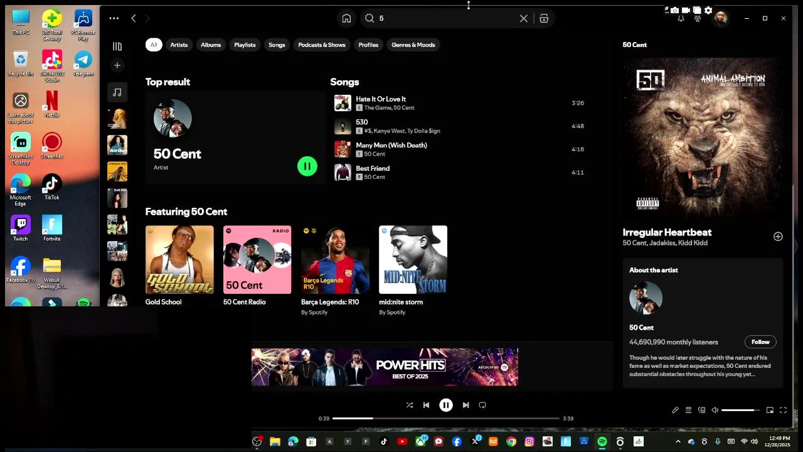Add Irregular Heartbeat to Liked Songs
This screenshot has height=452, width=803.
point(778,237)
